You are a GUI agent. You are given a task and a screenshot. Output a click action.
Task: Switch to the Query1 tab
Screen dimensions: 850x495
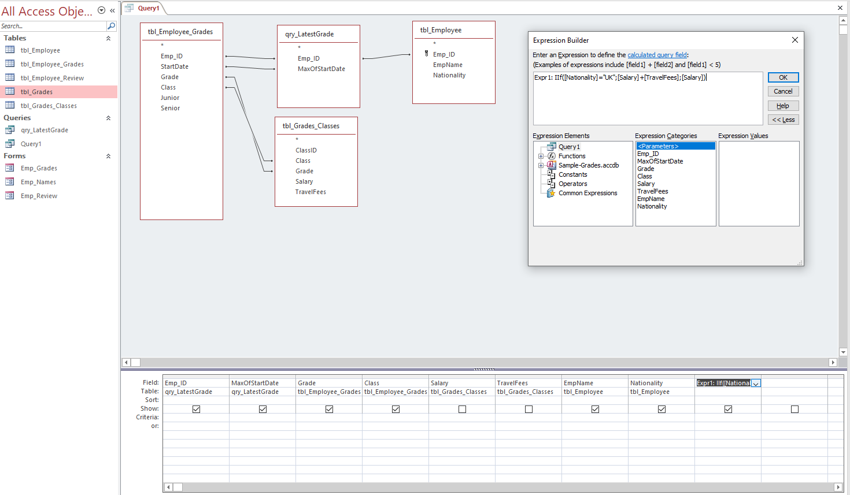[149, 8]
